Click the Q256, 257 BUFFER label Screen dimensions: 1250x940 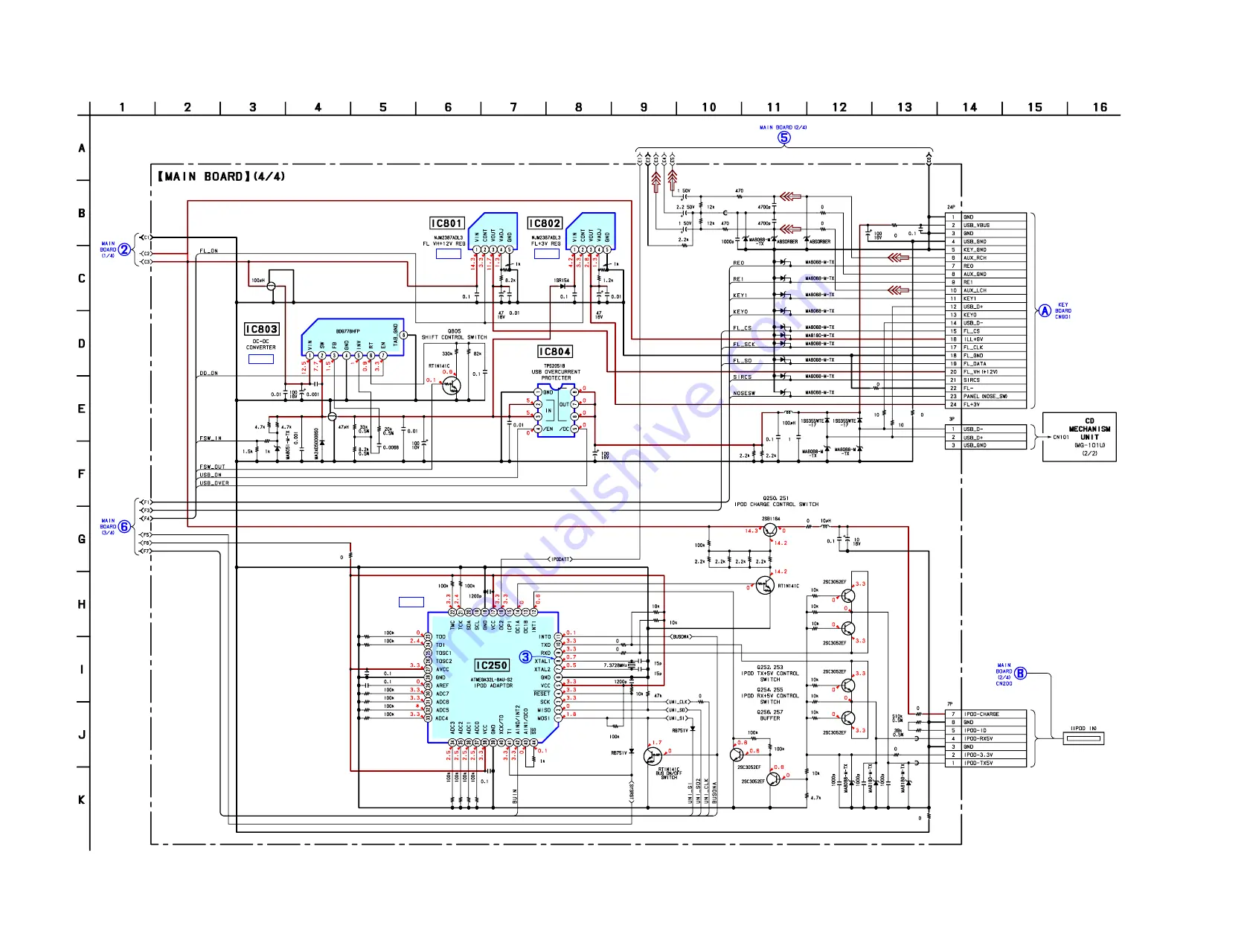click(x=770, y=715)
